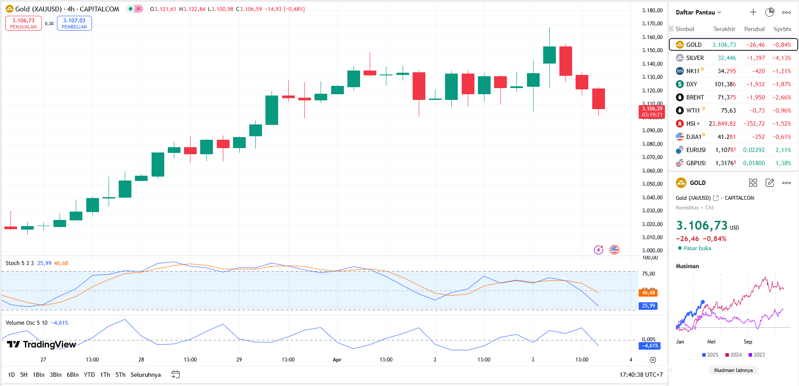The image size is (799, 386).
Task: Click the edit note icon beside GOLD
Action: (770, 183)
